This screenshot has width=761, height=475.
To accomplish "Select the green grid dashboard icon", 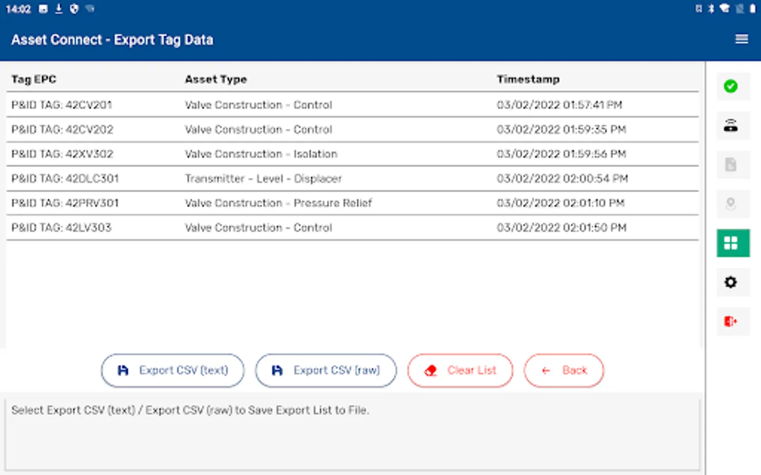I will point(732,243).
